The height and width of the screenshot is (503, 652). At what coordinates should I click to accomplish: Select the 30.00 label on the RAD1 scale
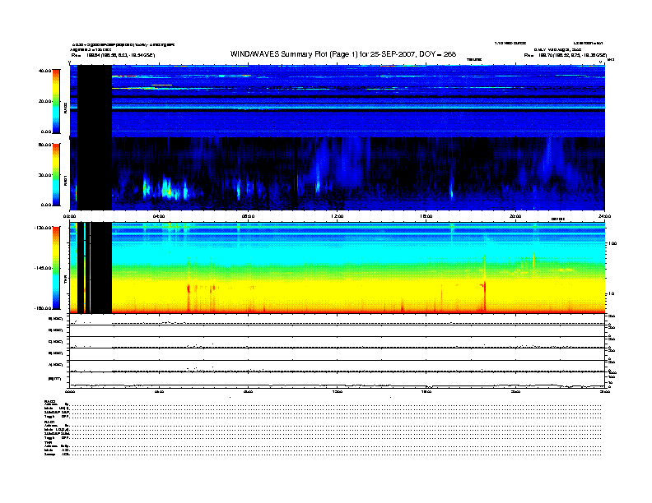pyautogui.click(x=45, y=175)
